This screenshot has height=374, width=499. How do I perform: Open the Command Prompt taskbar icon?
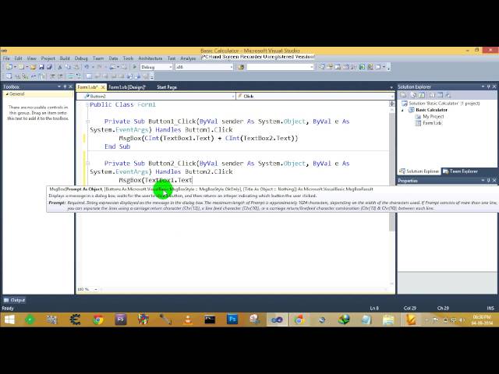(x=210, y=319)
